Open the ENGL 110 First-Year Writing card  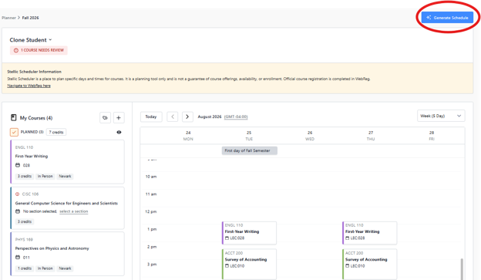click(68, 162)
